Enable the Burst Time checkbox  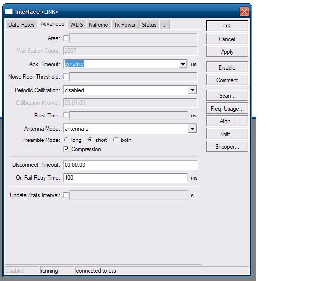(66, 116)
